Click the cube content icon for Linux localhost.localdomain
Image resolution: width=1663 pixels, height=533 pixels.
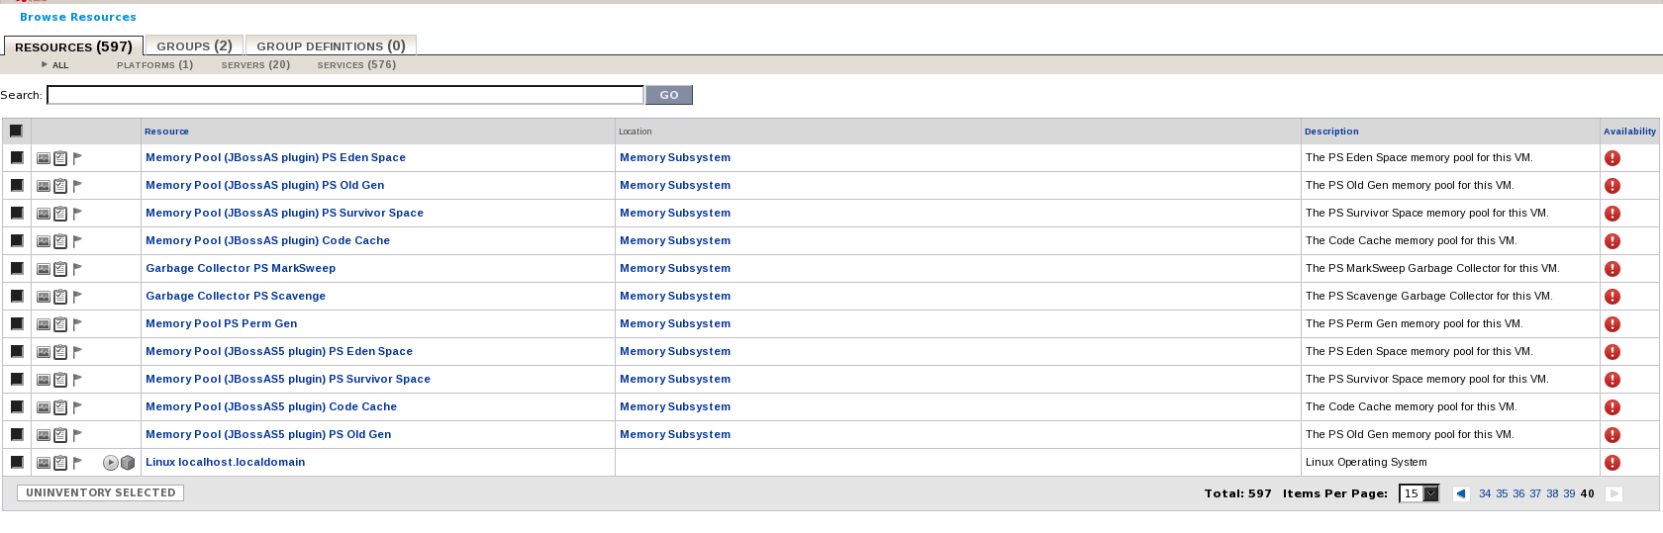tap(128, 463)
